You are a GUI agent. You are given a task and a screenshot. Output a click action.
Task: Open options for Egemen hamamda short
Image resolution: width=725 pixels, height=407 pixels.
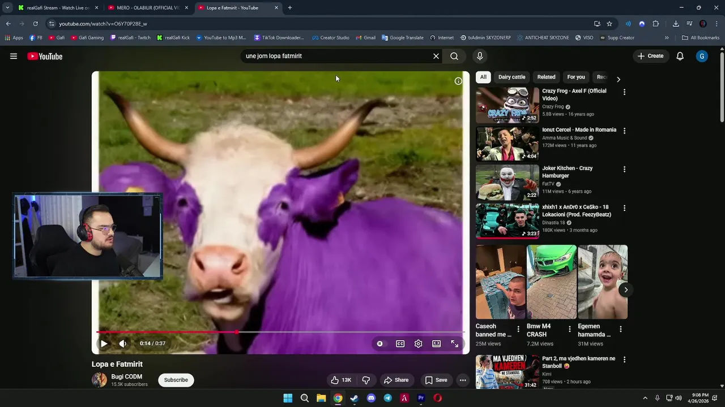(621, 329)
